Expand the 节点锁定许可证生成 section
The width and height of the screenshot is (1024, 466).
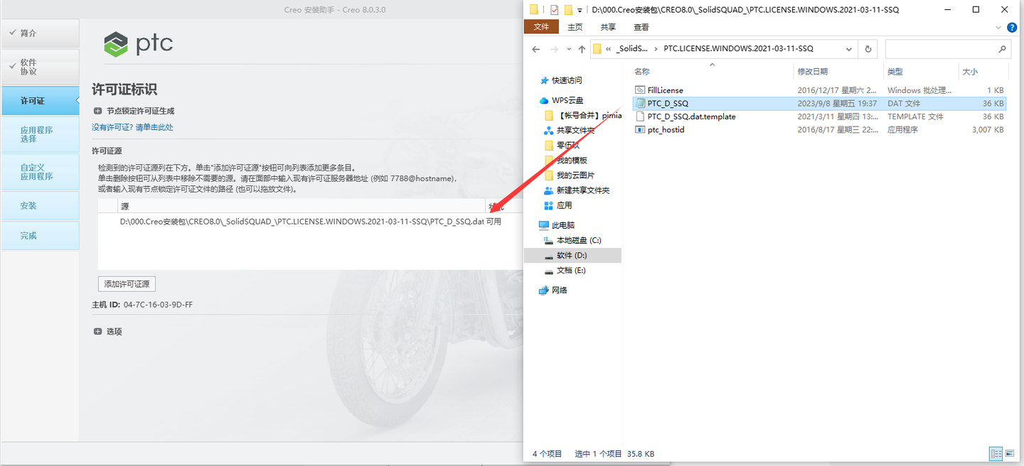(x=97, y=111)
